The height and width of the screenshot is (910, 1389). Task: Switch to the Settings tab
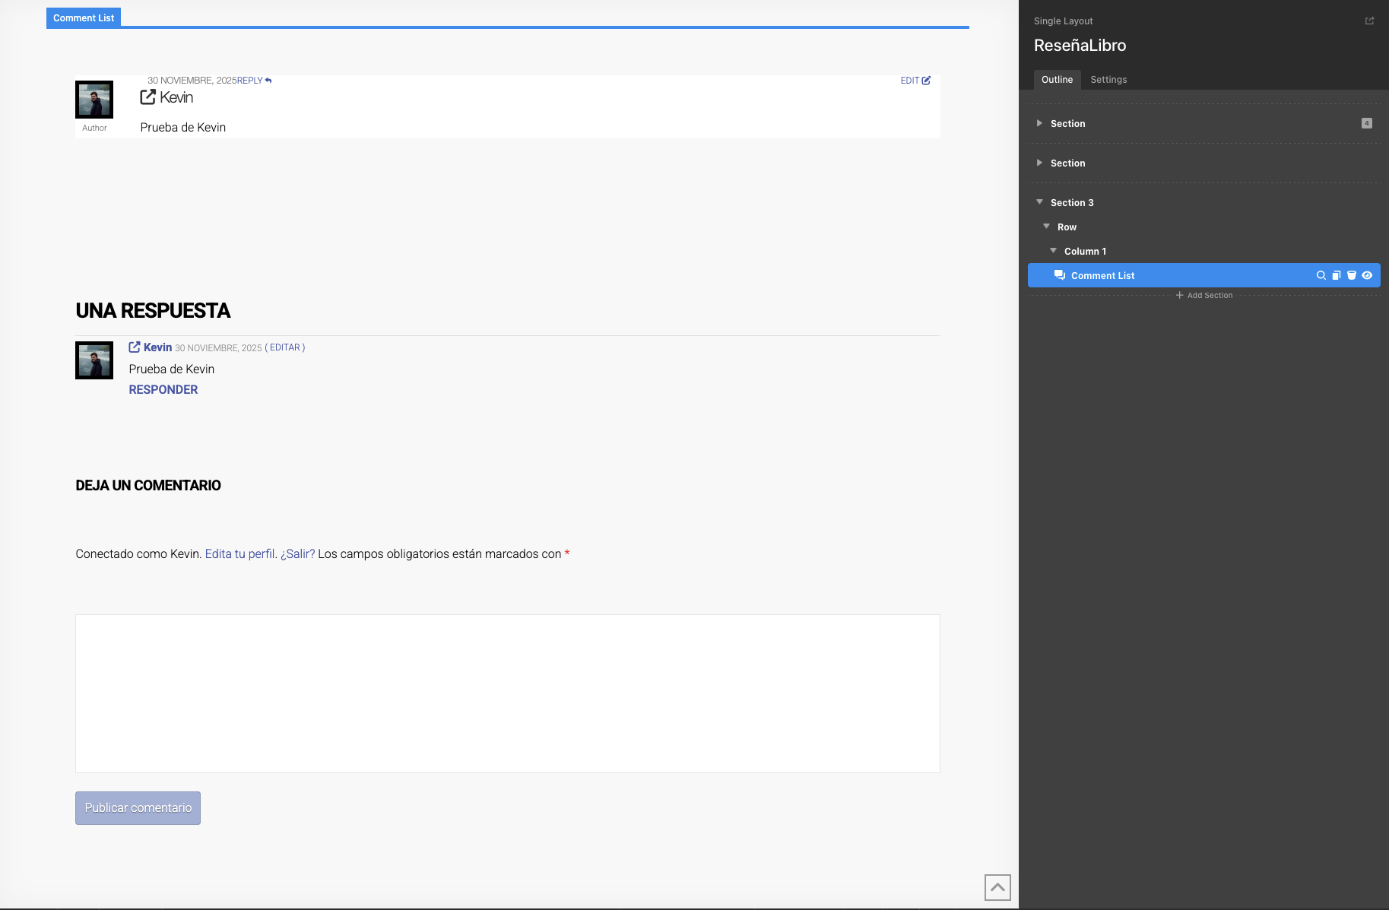point(1108,80)
